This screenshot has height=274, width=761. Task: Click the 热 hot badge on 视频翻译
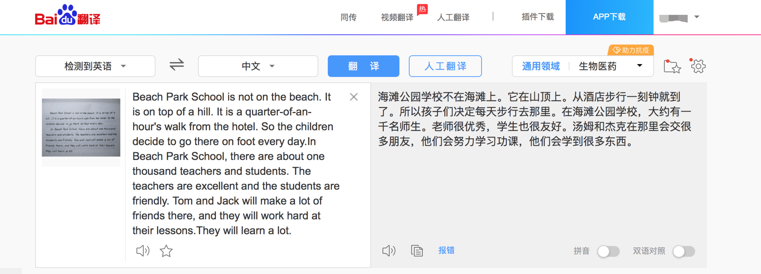coord(422,9)
